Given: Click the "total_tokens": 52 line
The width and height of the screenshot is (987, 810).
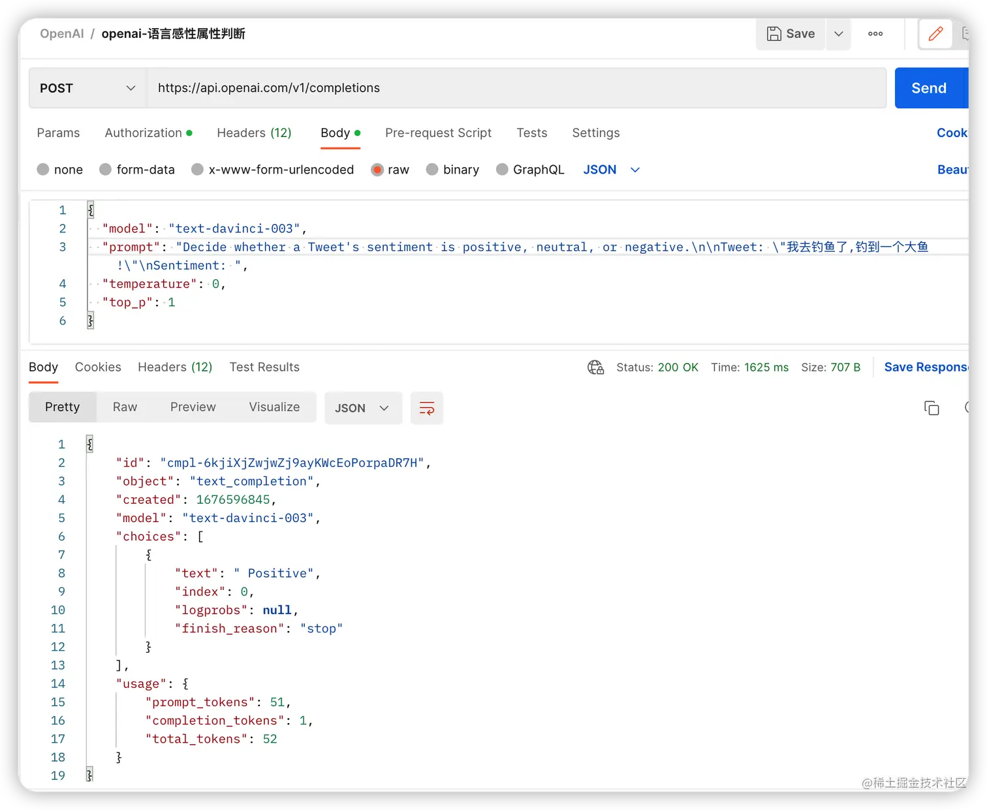Looking at the screenshot, I should (211, 739).
